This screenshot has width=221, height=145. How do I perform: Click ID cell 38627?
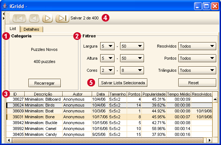click(15, 99)
